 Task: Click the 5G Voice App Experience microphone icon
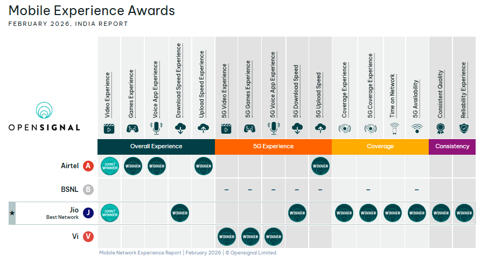click(x=274, y=128)
